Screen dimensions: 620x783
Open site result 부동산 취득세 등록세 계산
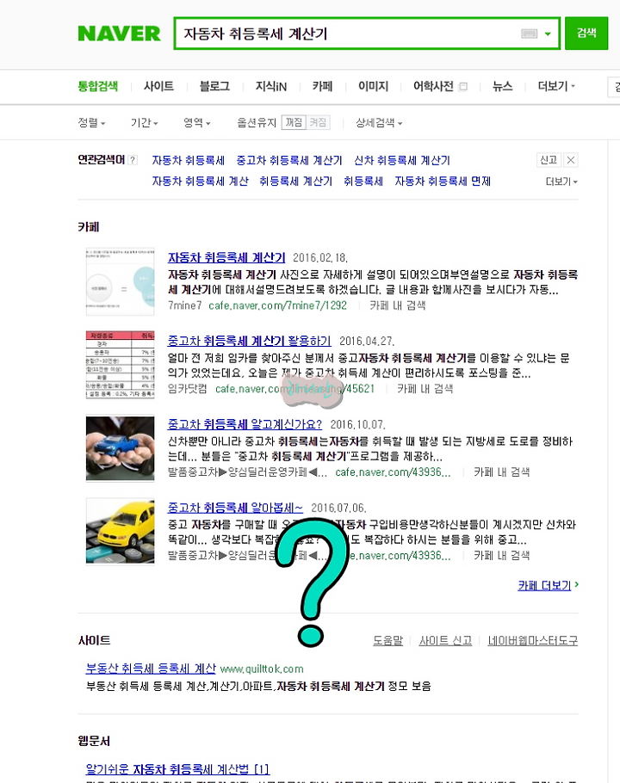pos(151,669)
